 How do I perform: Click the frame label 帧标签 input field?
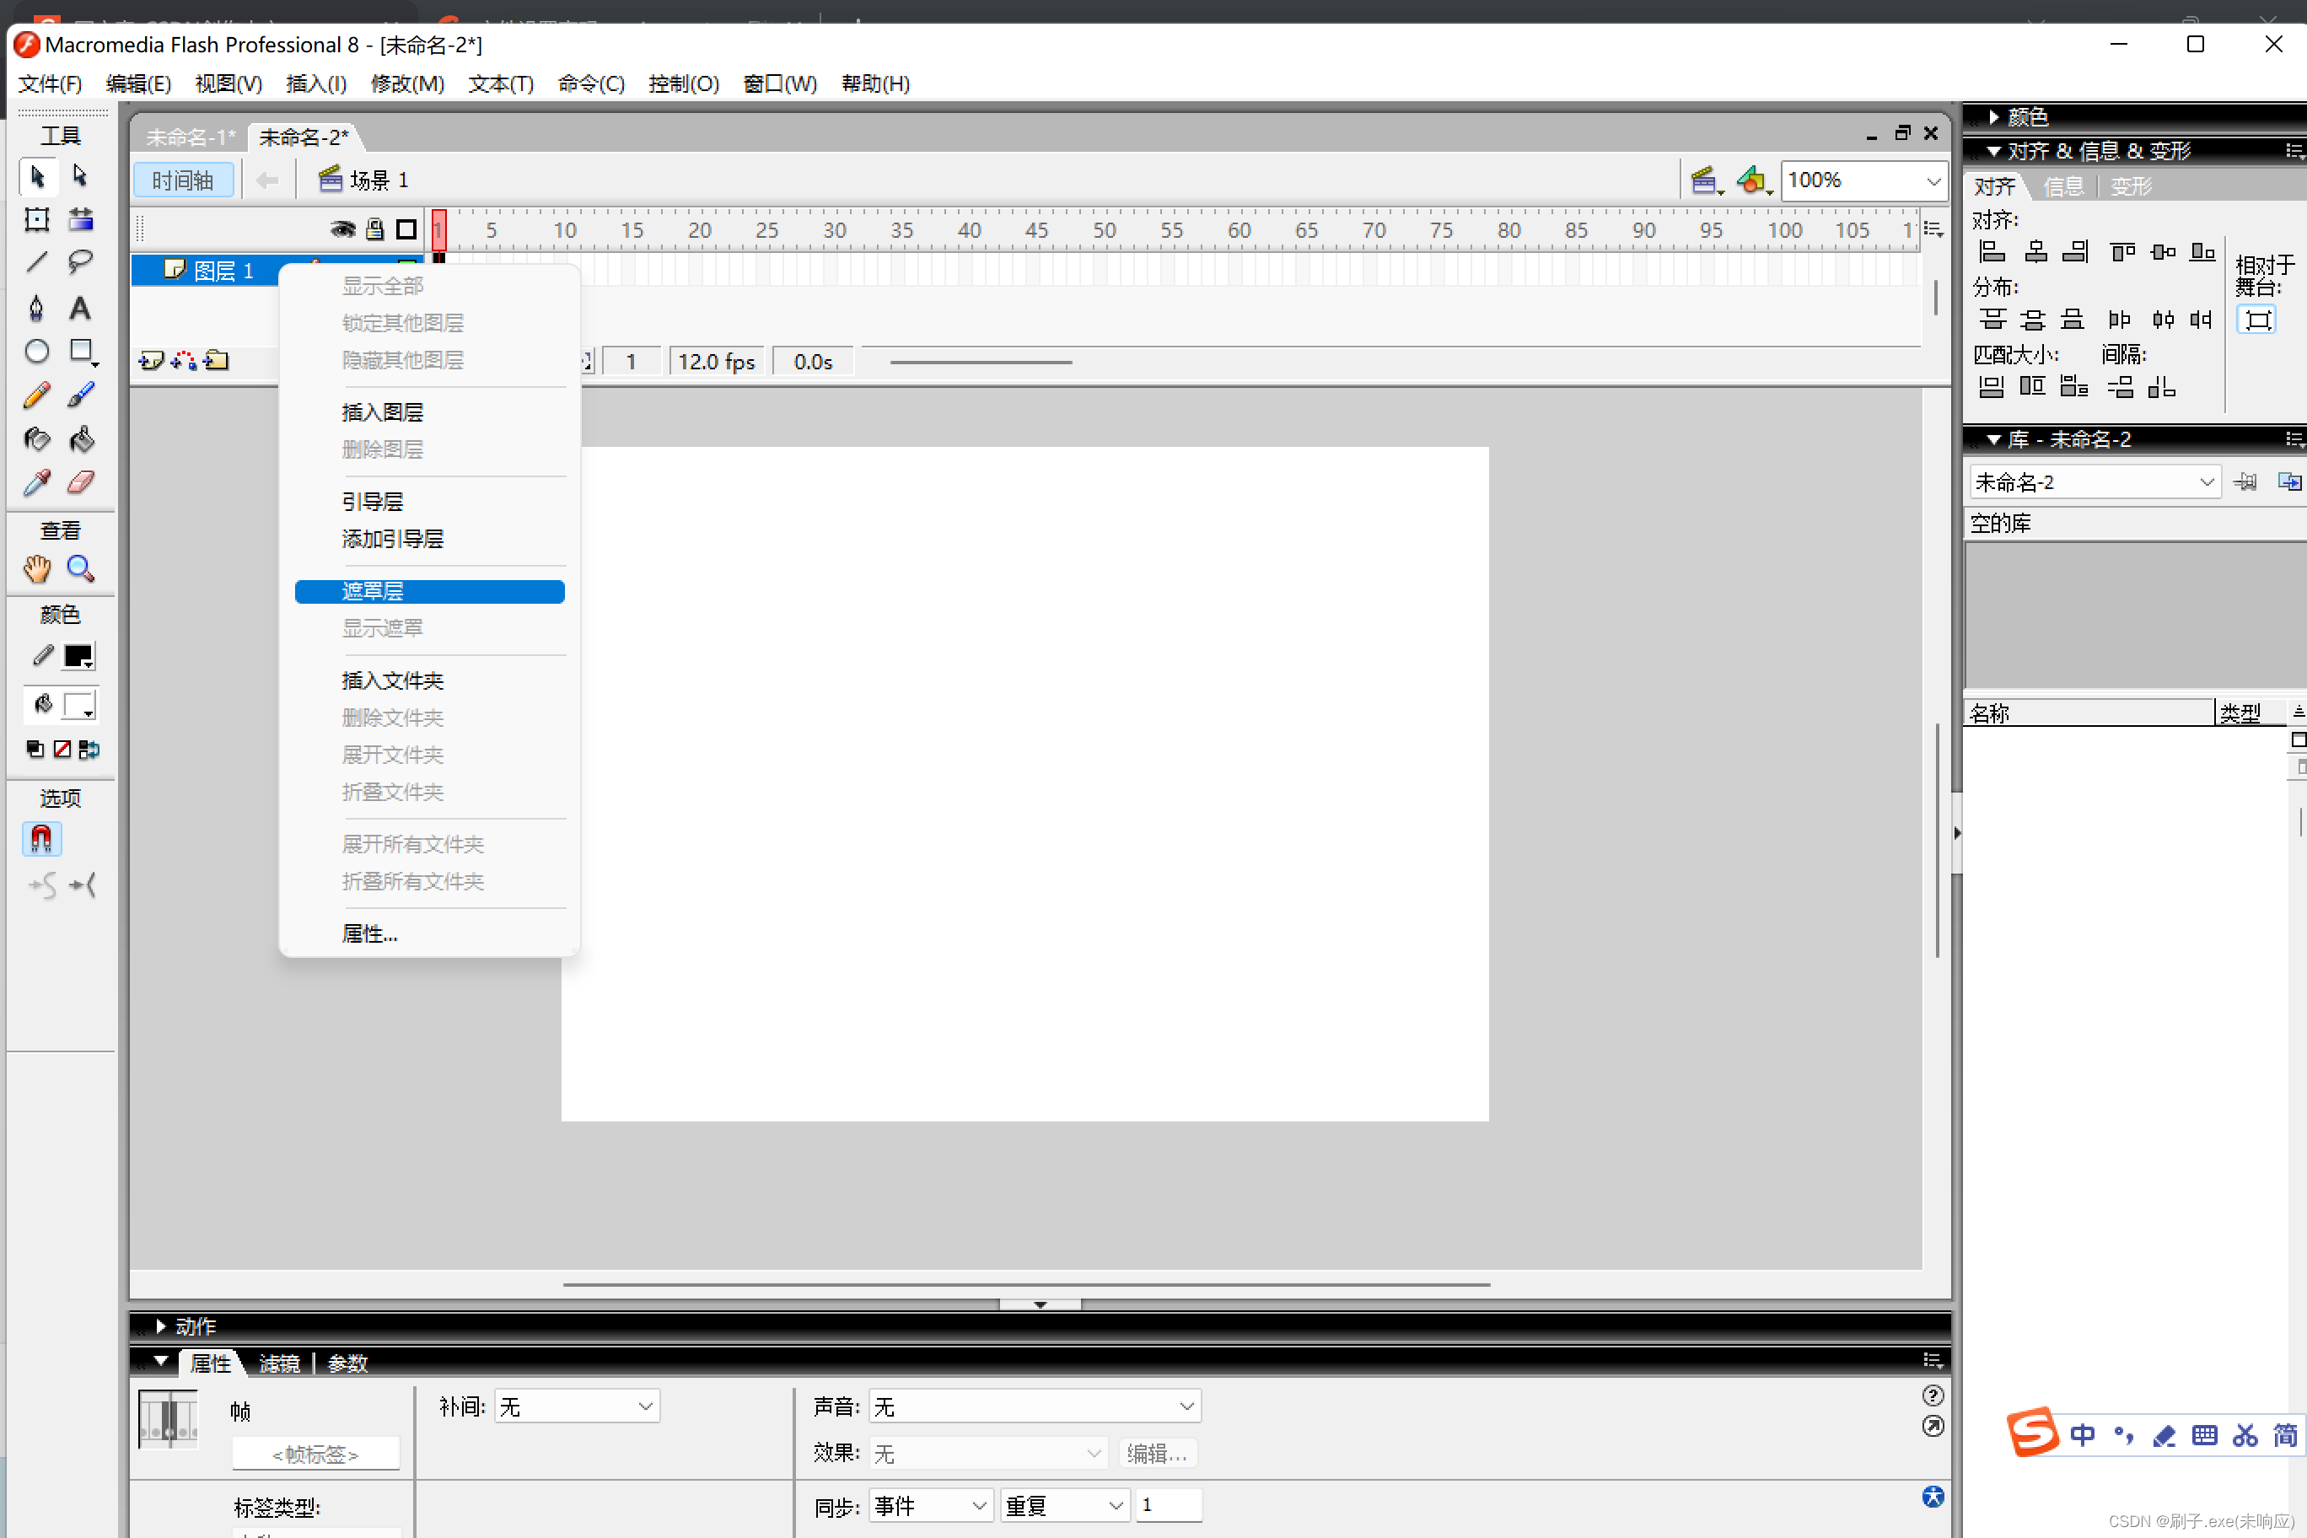(x=316, y=1454)
